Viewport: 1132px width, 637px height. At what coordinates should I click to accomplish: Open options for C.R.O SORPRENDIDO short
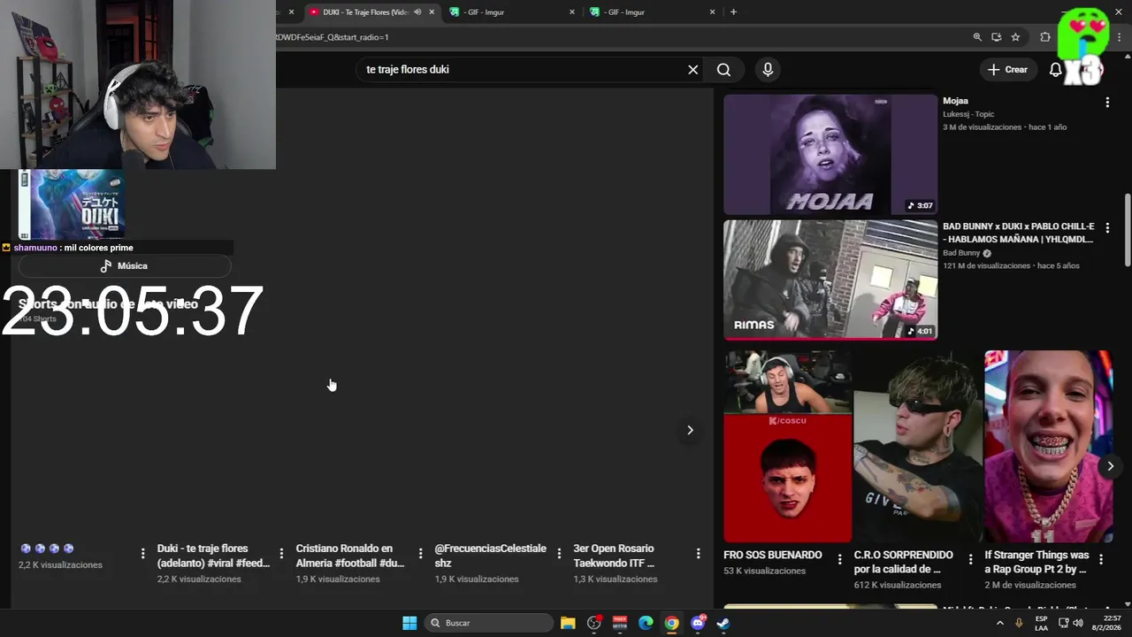[x=970, y=557]
